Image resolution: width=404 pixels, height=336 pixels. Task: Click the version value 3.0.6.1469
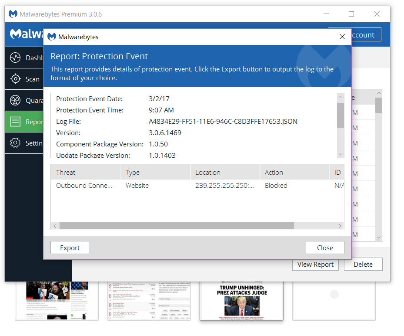(x=165, y=133)
